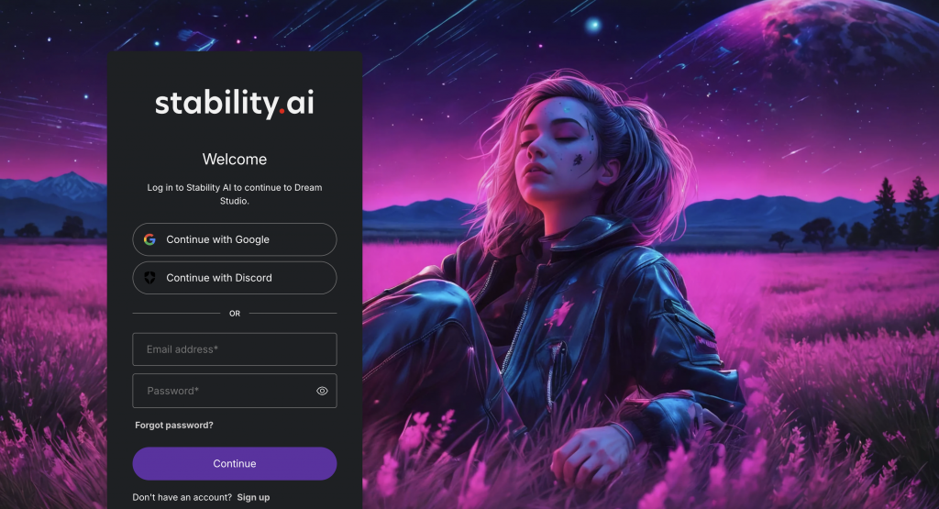Focus the Email address field
Screen dimensions: 939x509
235,349
